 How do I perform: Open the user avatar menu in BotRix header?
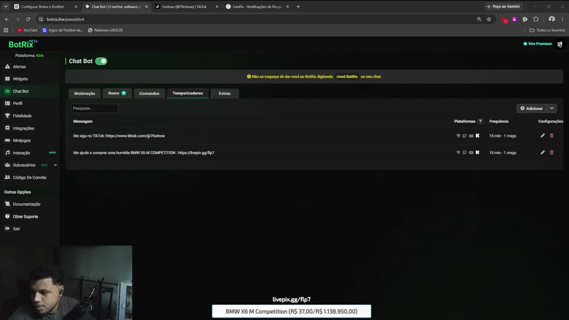[560, 44]
